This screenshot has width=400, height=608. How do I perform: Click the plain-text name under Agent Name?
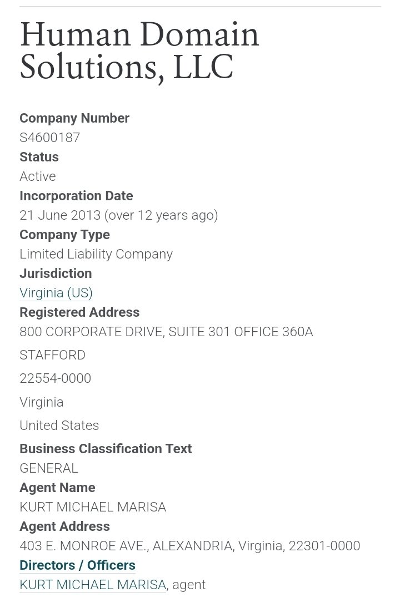93,507
